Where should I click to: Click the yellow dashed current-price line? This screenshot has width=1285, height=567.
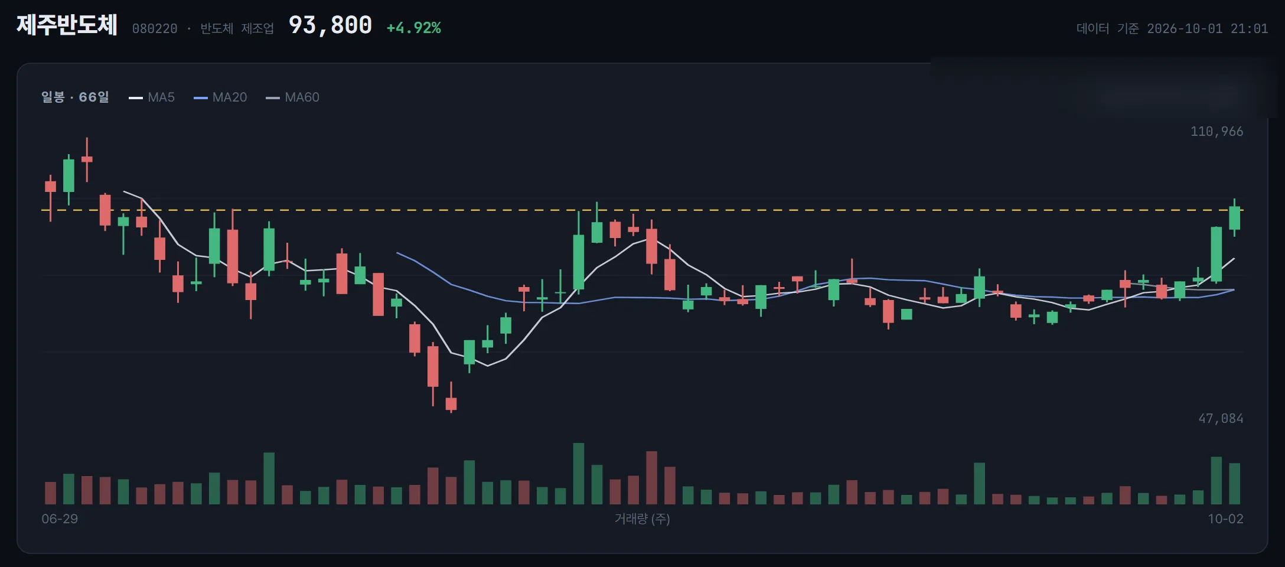[642, 210]
